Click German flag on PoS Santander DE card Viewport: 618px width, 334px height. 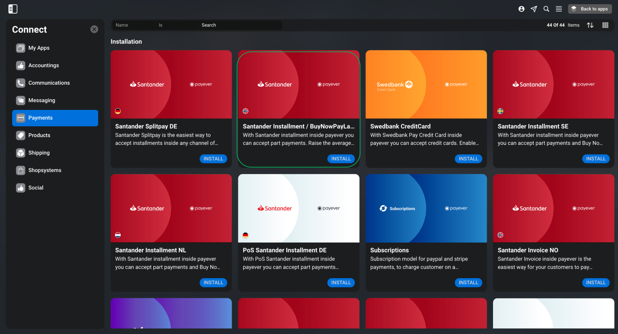tap(245, 235)
